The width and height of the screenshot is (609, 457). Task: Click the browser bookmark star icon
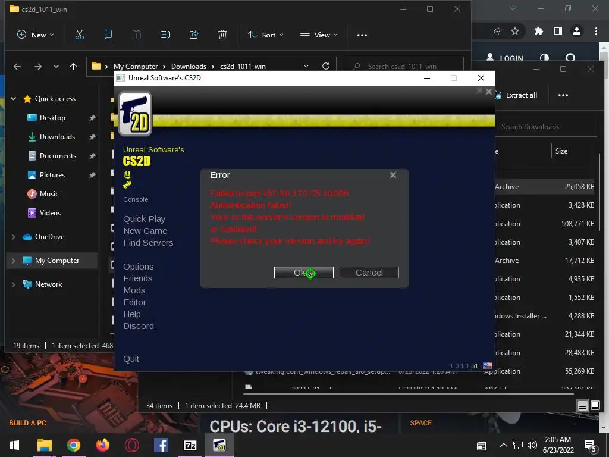[x=515, y=31]
